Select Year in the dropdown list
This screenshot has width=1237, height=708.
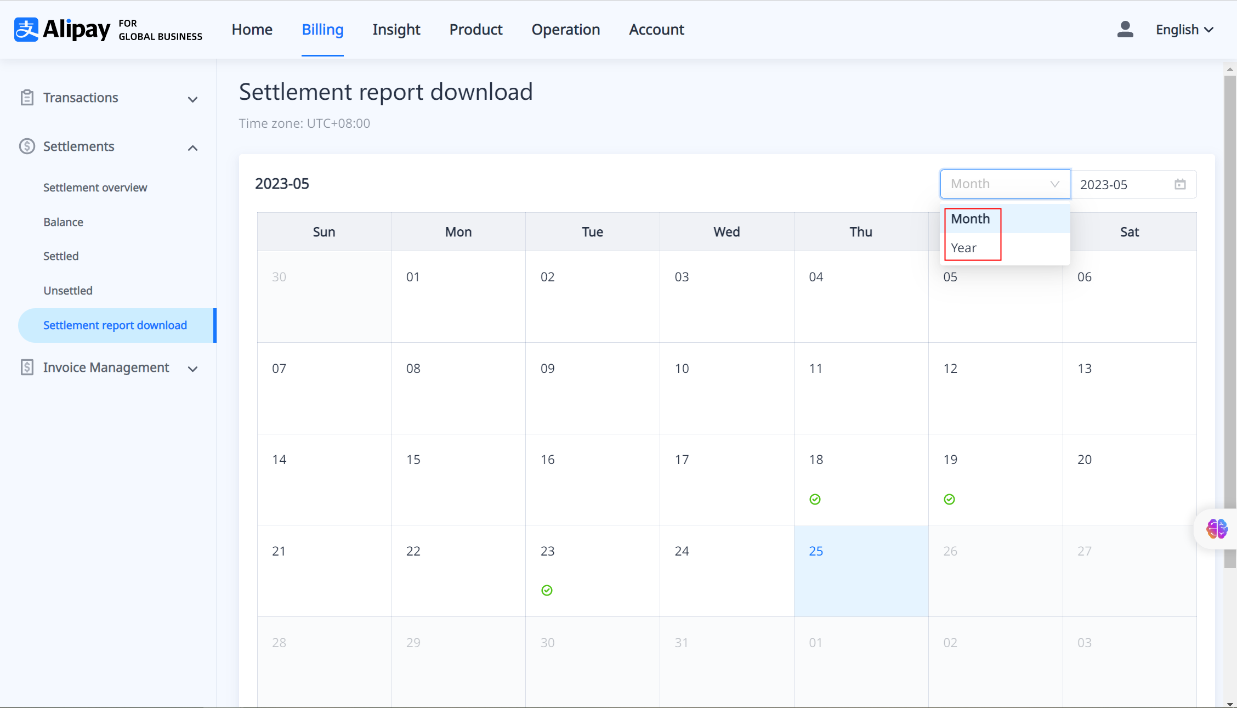[x=964, y=248]
